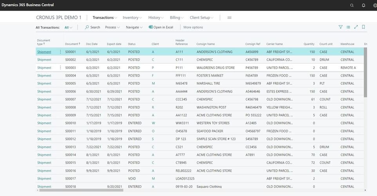This screenshot has height=196, width=377.
Task: Switch list layout with the view icon
Action: tap(348, 27)
